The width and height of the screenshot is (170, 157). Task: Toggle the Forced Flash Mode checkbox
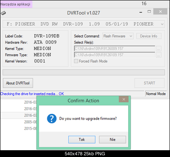76,61
